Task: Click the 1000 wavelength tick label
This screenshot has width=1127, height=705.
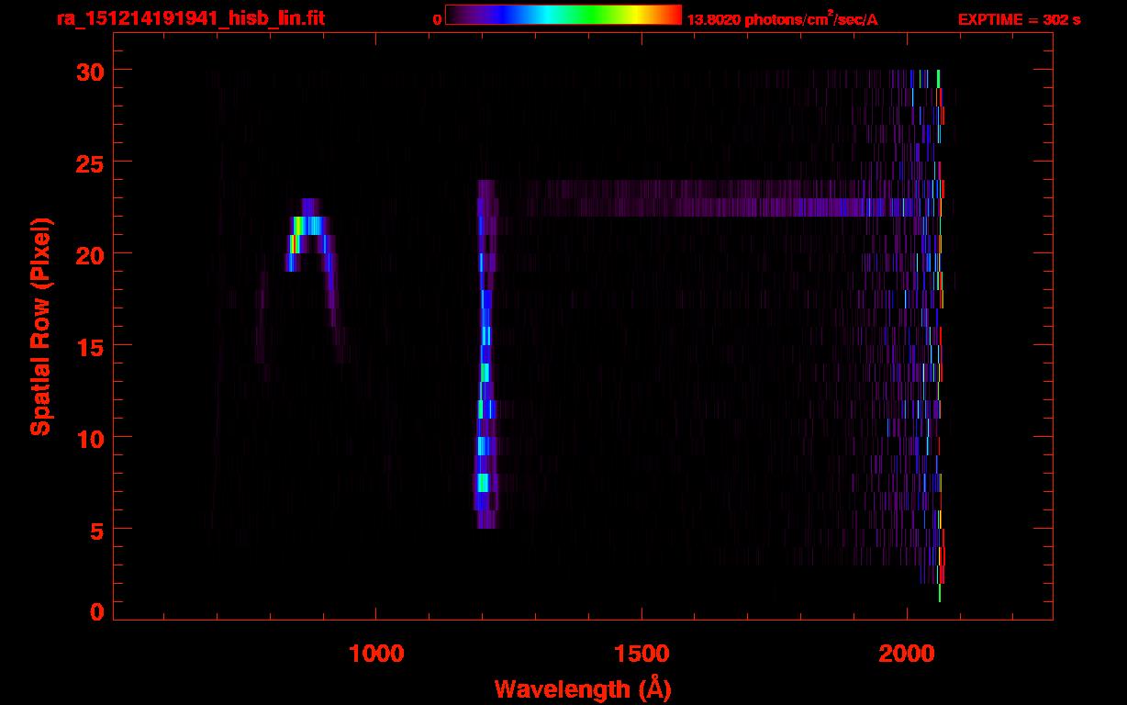Action: click(x=375, y=654)
